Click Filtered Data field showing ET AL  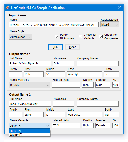pyautogui.click(x=66, y=125)
